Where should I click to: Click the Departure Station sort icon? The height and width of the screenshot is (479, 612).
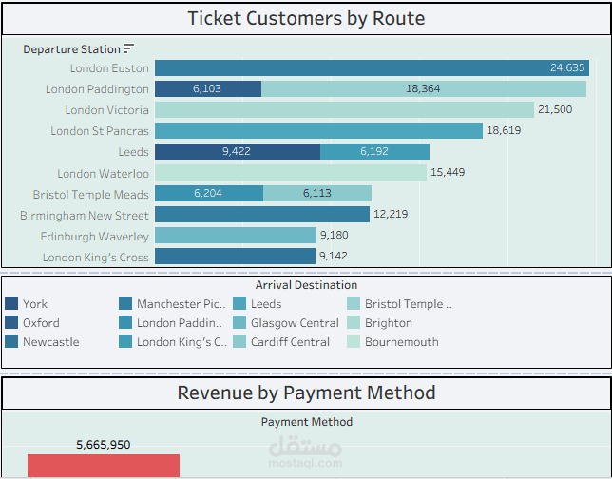(129, 48)
